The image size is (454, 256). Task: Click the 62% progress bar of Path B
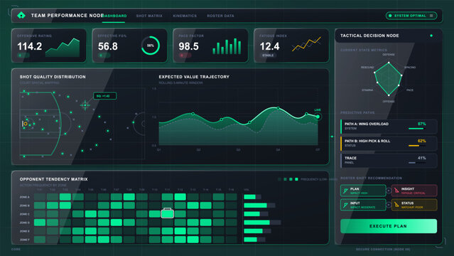coord(417,146)
